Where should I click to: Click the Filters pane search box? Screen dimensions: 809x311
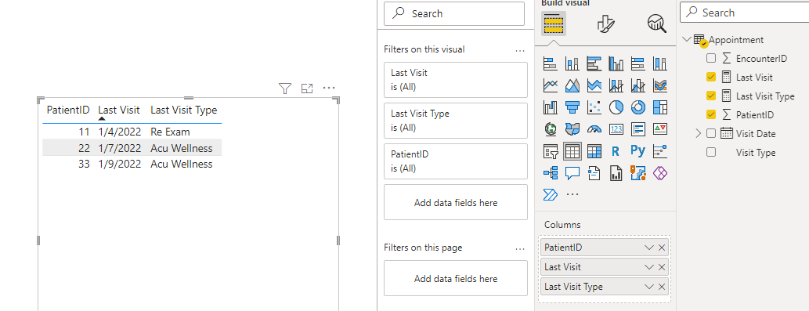454,14
